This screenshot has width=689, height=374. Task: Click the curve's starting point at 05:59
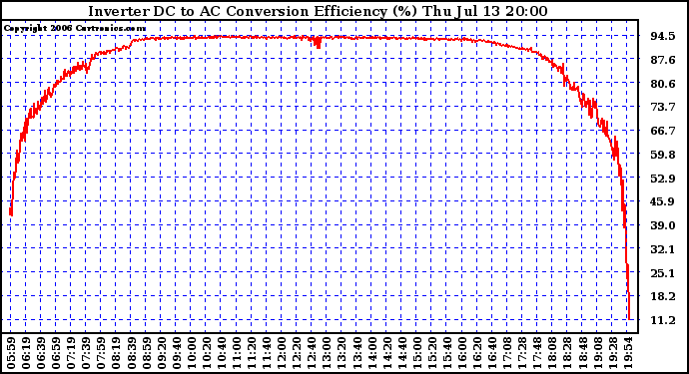click(11, 211)
